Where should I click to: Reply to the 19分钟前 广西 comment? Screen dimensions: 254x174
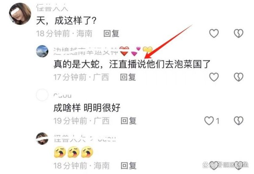(x=129, y=121)
